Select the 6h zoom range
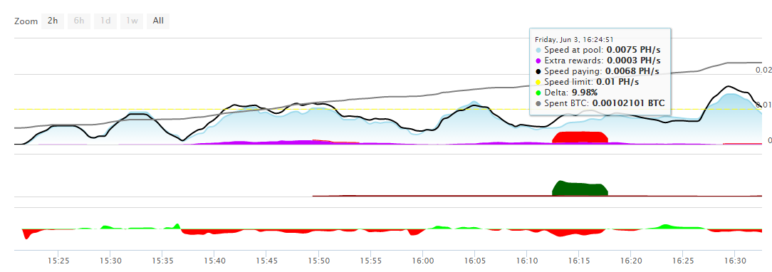Image resolution: width=772 pixels, height=272 pixels. pyautogui.click(x=79, y=21)
